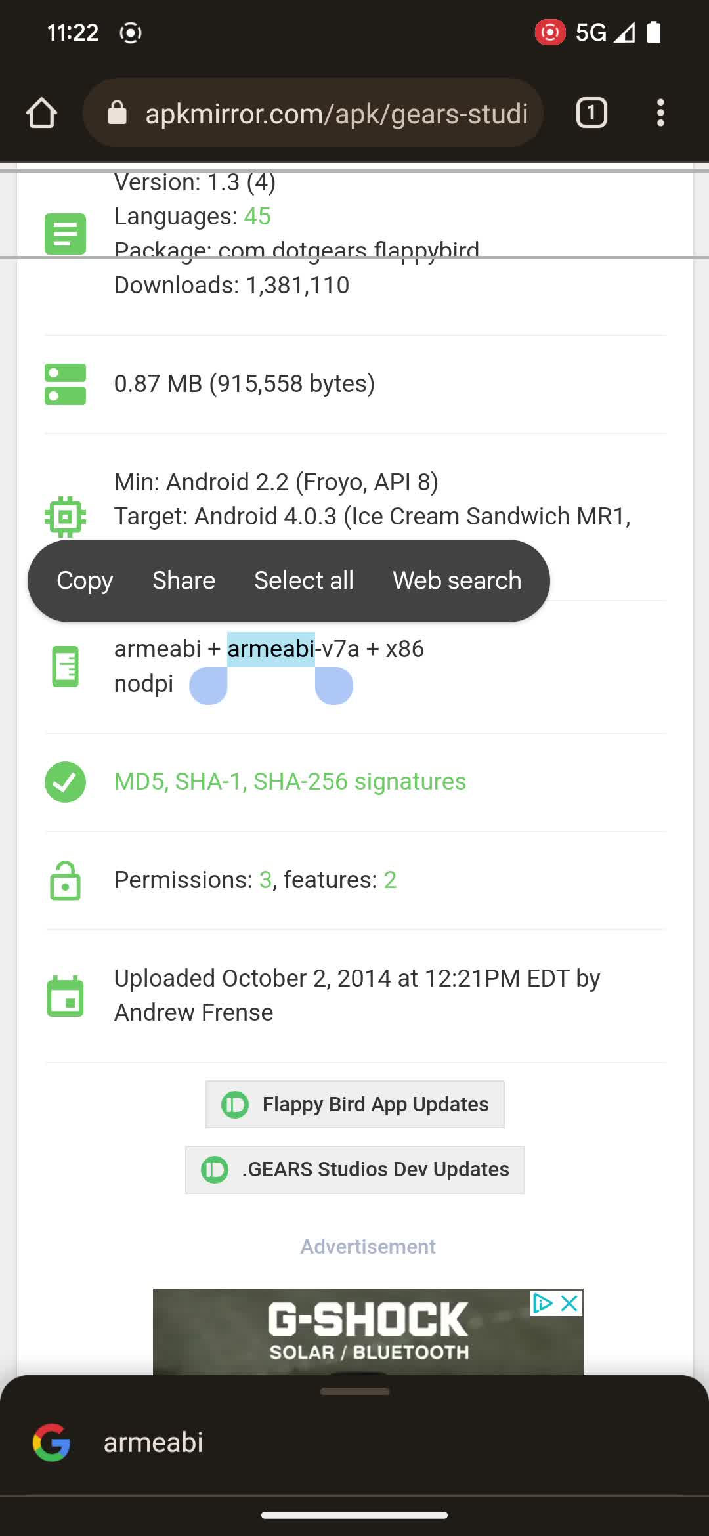Viewport: 709px width, 1536px height.
Task: Tap the features count 2 link
Action: click(x=390, y=880)
